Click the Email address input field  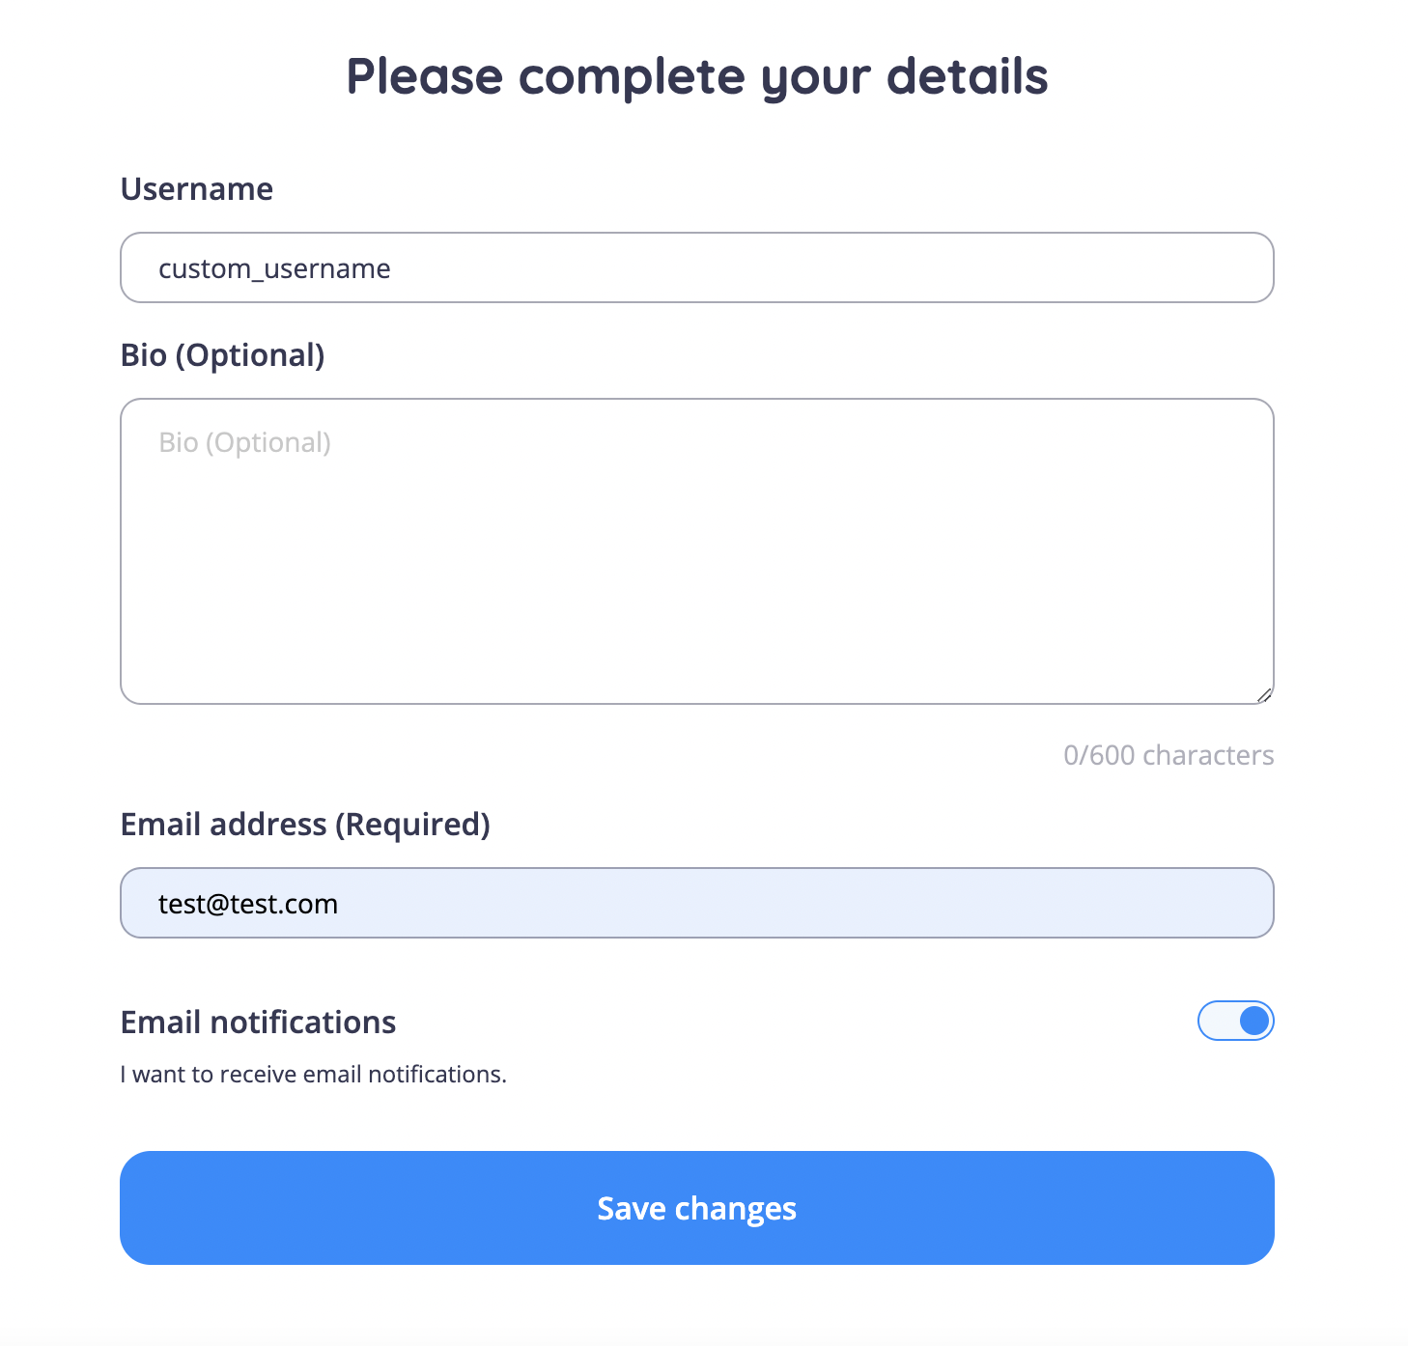click(695, 903)
